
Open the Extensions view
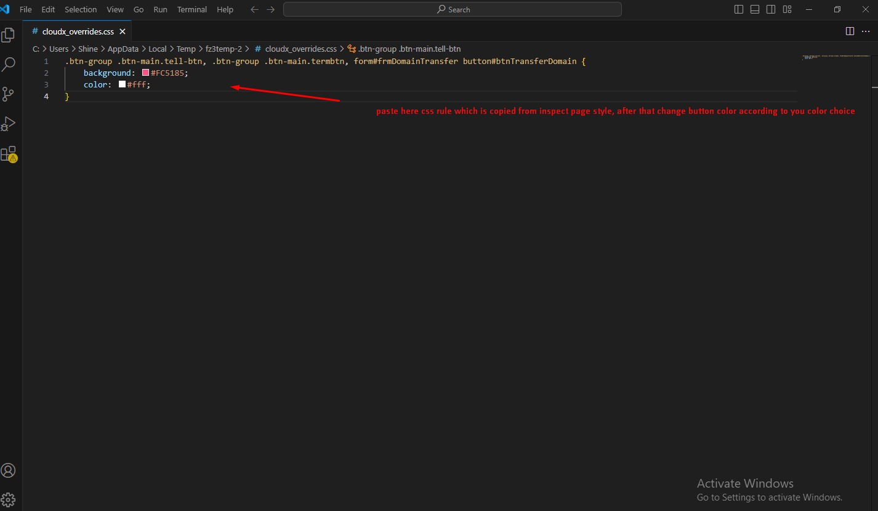pyautogui.click(x=9, y=154)
